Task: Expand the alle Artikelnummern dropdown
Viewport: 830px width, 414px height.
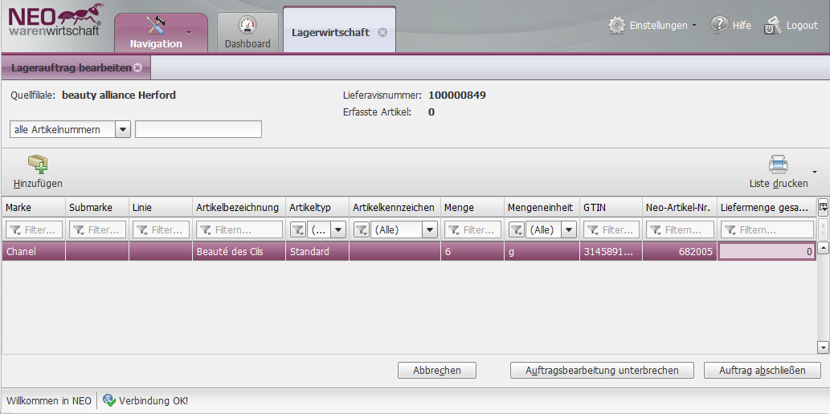Action: click(123, 129)
